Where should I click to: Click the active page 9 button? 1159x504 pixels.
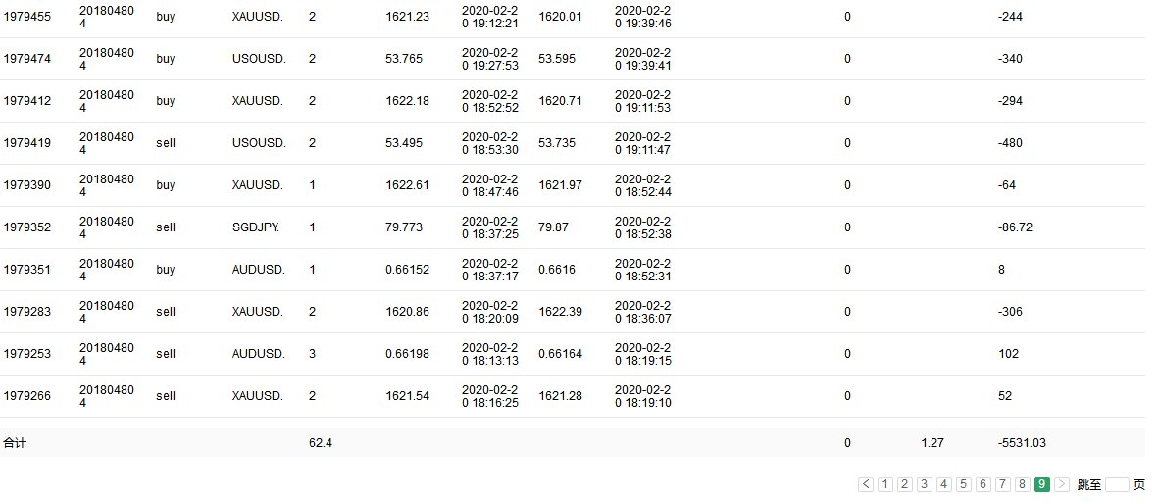click(x=1041, y=484)
